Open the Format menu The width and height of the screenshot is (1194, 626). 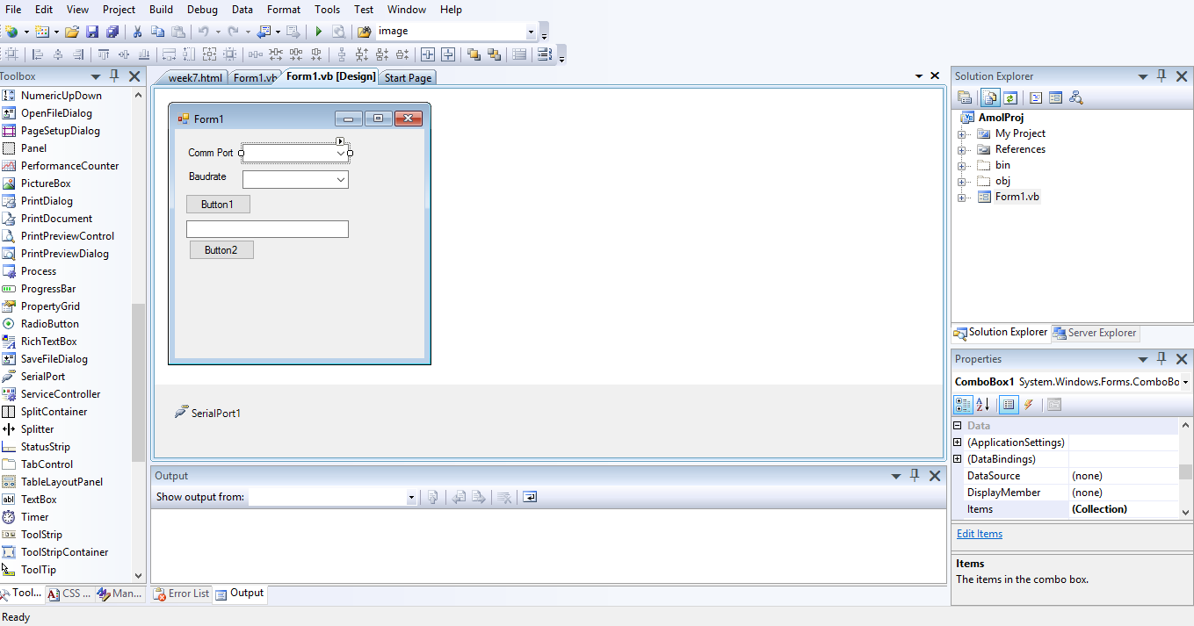(283, 10)
